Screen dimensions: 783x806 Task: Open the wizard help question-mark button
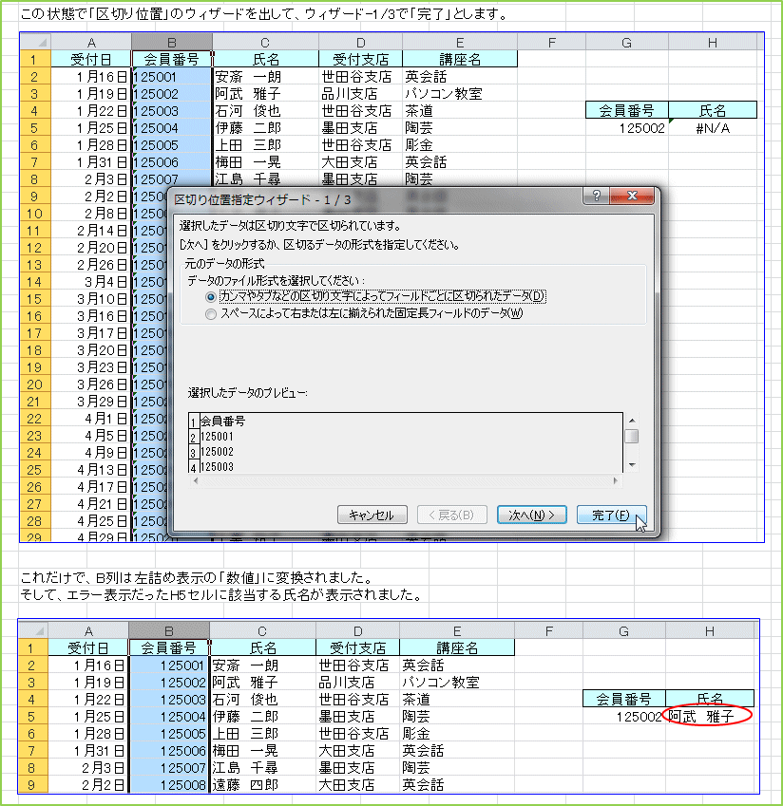(x=596, y=196)
